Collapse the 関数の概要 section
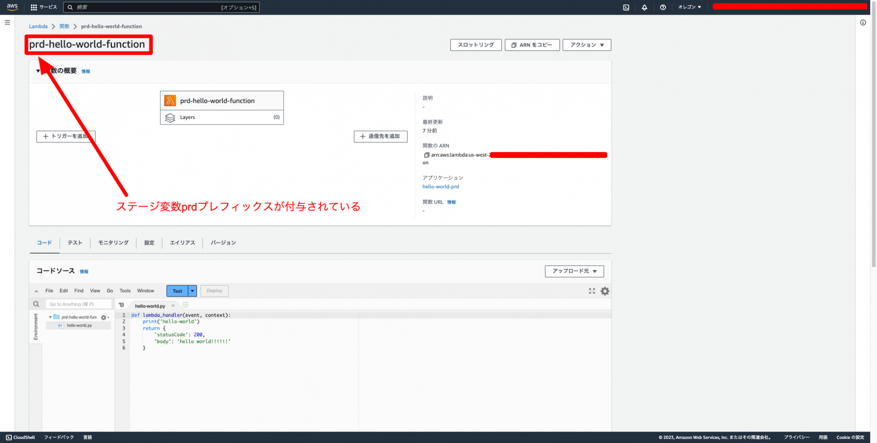This screenshot has height=443, width=877. coord(38,71)
